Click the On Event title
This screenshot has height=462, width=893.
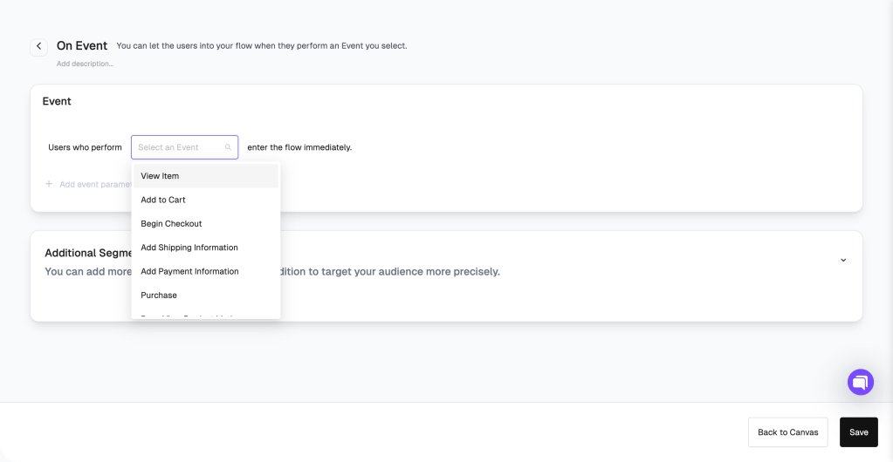tap(82, 46)
